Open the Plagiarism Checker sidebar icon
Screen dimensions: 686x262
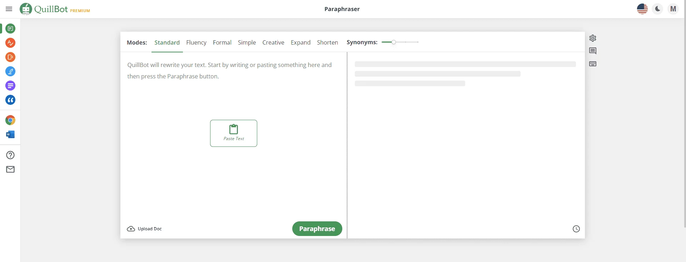click(x=10, y=57)
